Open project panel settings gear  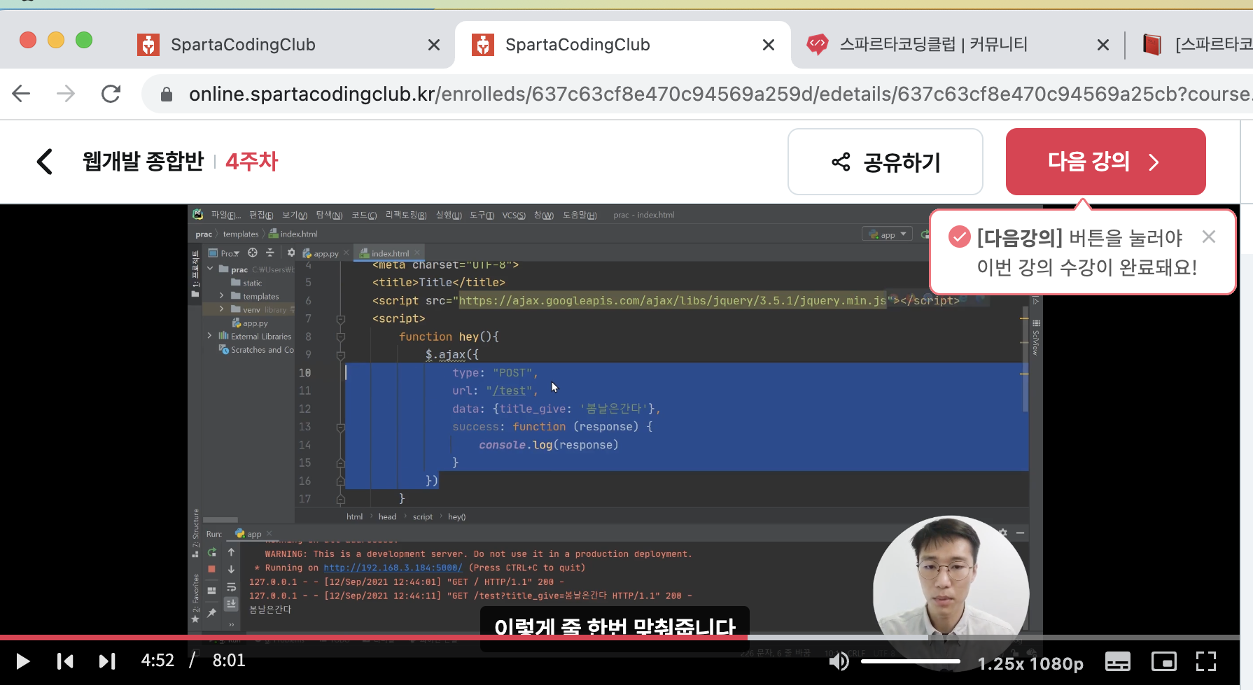tap(291, 253)
